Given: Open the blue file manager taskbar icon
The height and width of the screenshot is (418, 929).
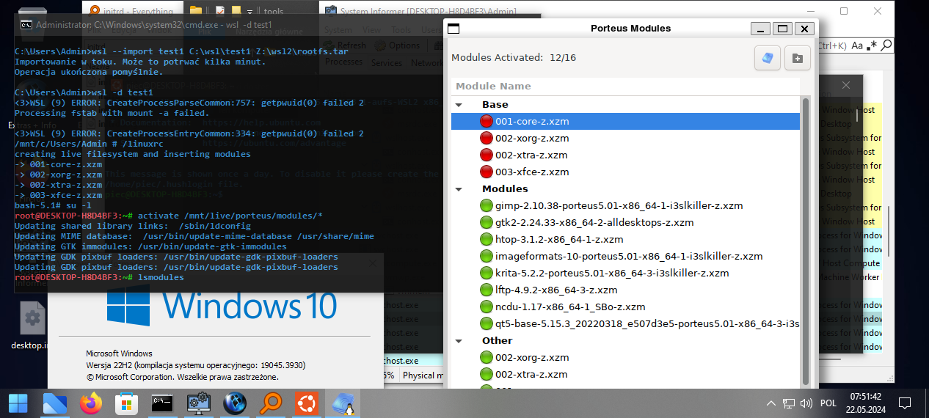Looking at the screenshot, I should point(55,403).
